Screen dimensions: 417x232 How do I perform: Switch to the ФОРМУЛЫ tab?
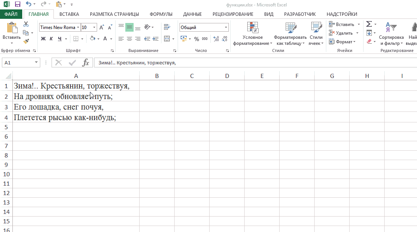coord(161,14)
